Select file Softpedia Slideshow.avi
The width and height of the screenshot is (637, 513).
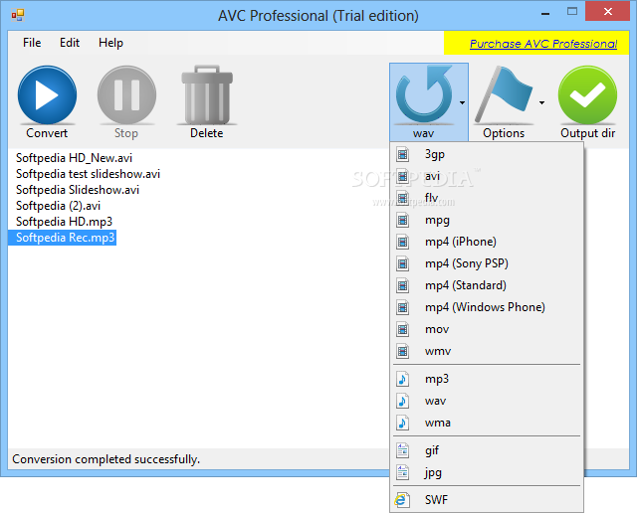point(78,190)
